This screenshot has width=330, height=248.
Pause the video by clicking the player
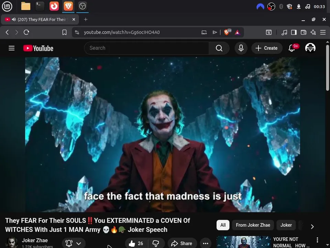163,135
